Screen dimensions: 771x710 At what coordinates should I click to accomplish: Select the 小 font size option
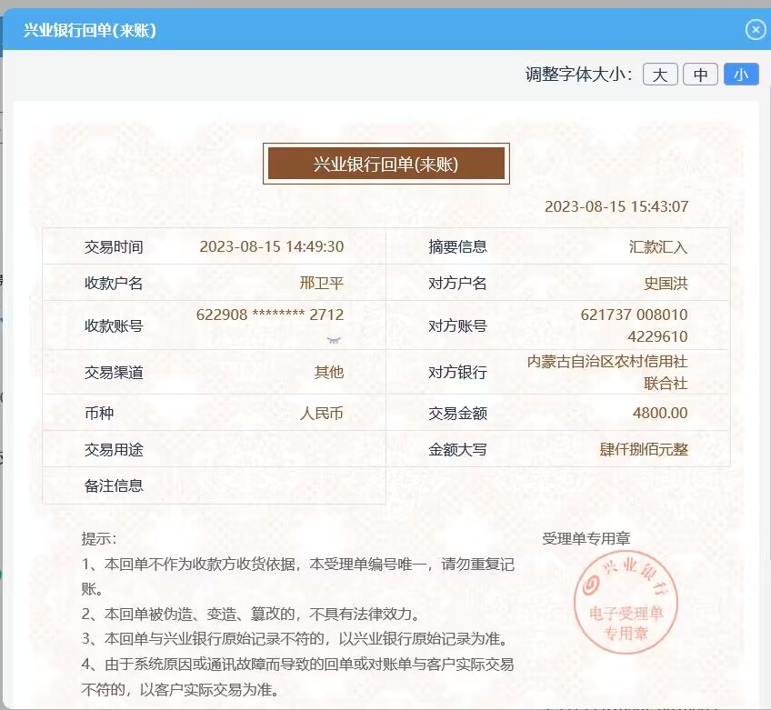coord(741,75)
